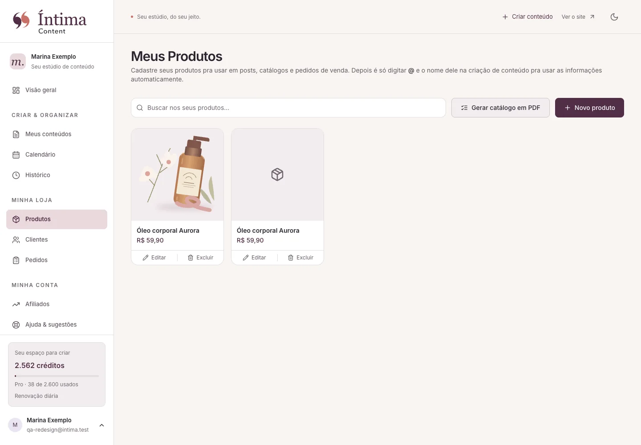Open Ajuda & sugestões
Viewport: 641px width, 445px height.
click(57, 325)
